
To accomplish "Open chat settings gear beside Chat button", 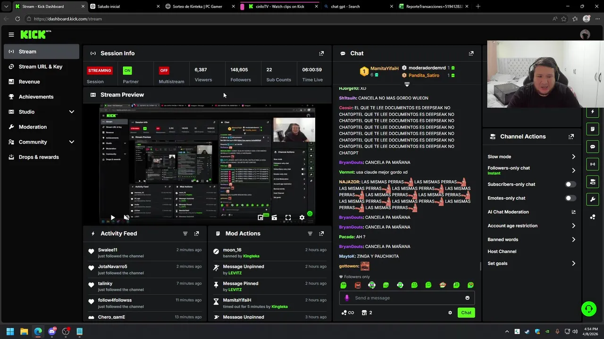I will click(x=450, y=313).
